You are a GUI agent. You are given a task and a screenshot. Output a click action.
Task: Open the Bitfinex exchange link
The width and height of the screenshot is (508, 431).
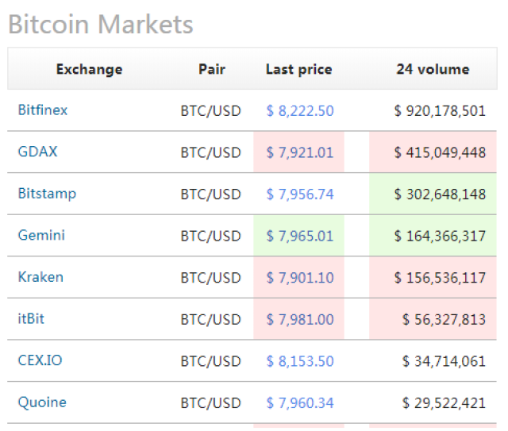tap(43, 110)
